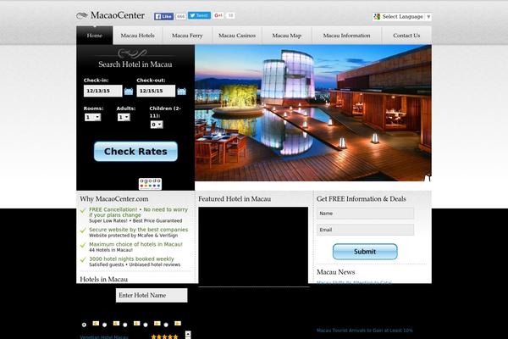Expand the Children (2-11) dropdown

[157, 125]
